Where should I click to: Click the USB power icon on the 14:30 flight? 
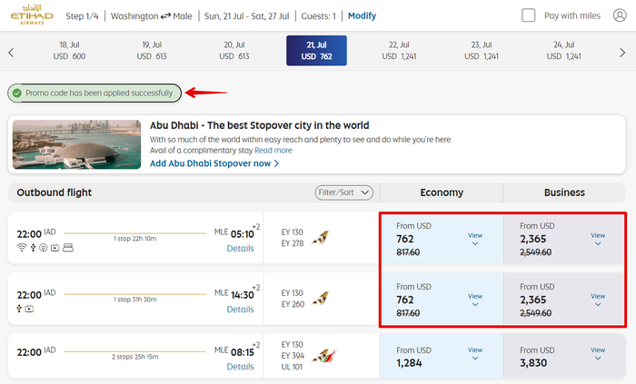19,309
